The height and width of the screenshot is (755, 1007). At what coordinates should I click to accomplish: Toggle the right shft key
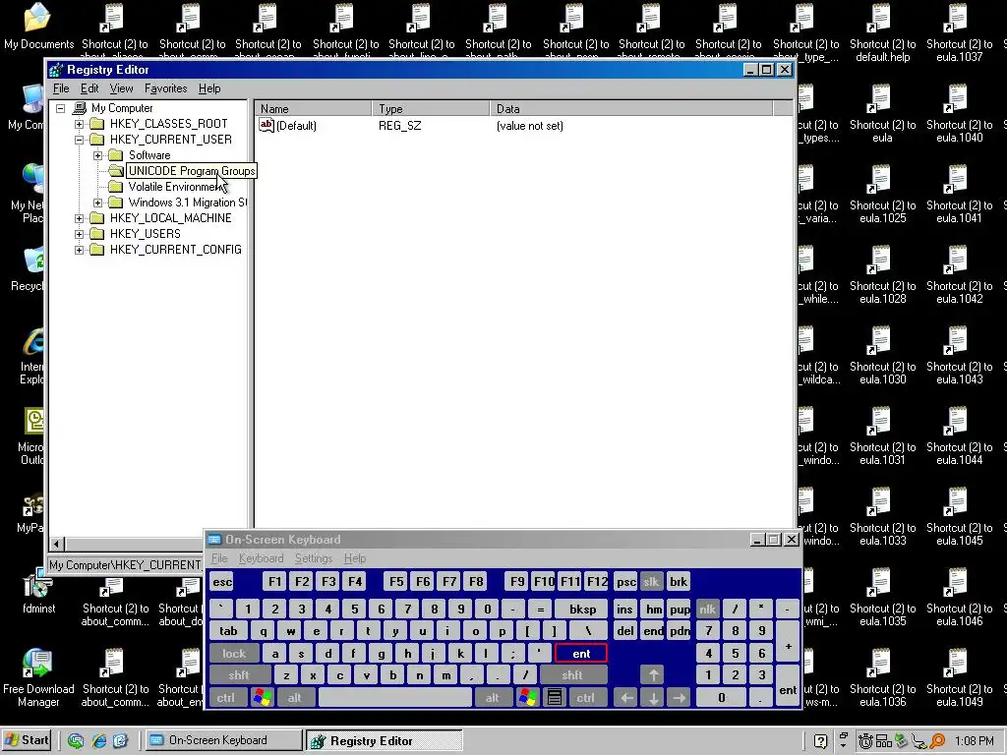tap(572, 675)
